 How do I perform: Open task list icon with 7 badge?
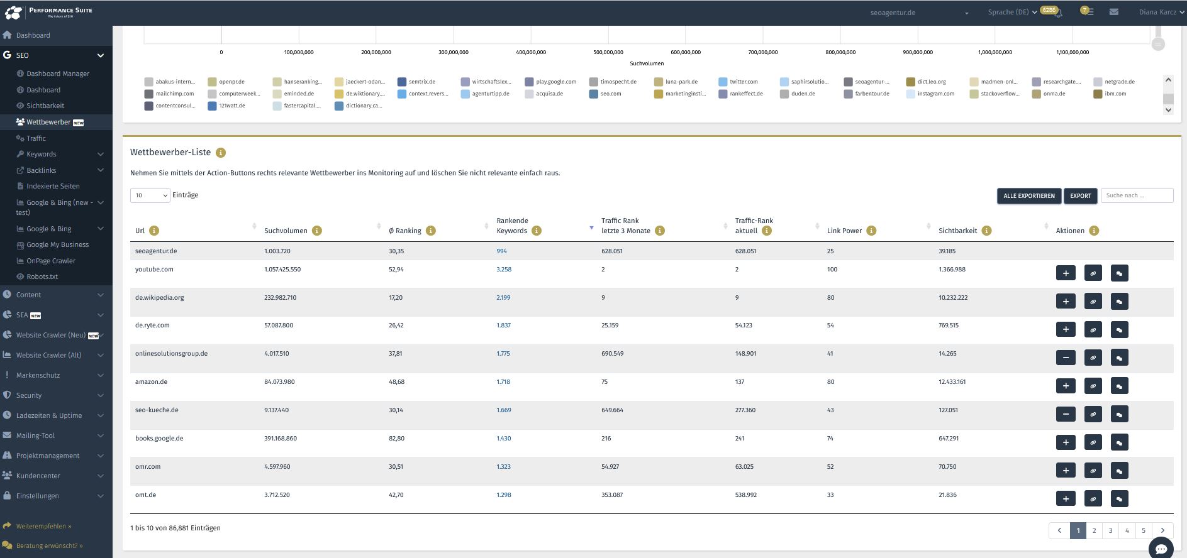tap(1089, 12)
